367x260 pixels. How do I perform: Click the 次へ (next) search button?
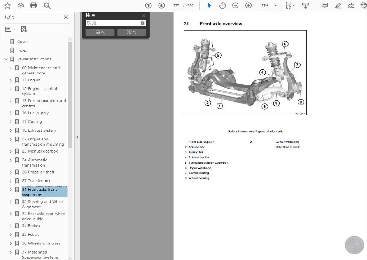click(x=132, y=32)
